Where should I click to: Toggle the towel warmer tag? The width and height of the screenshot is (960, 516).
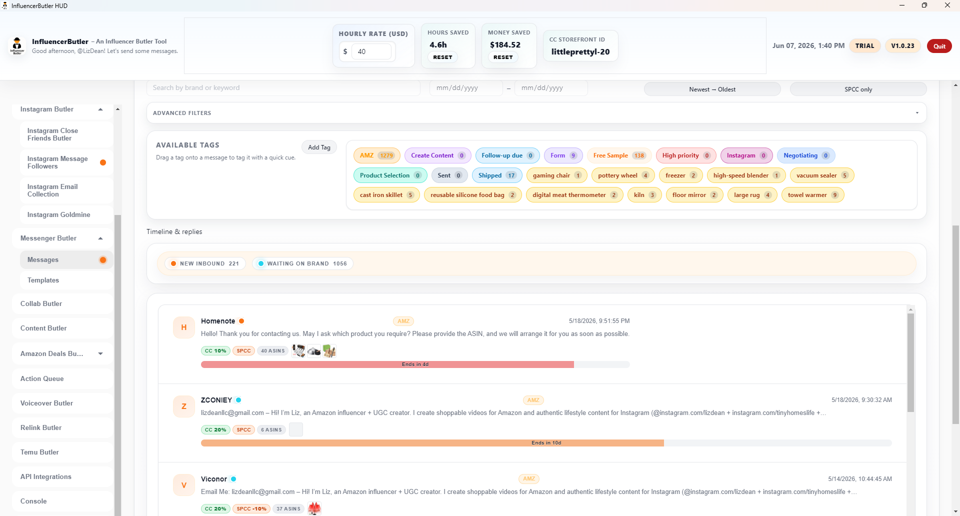tap(813, 195)
